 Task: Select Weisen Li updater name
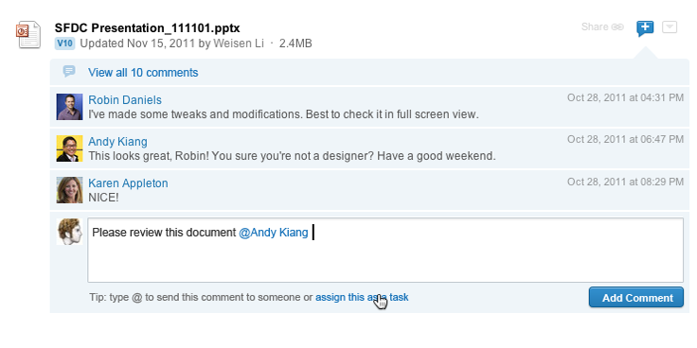point(239,43)
